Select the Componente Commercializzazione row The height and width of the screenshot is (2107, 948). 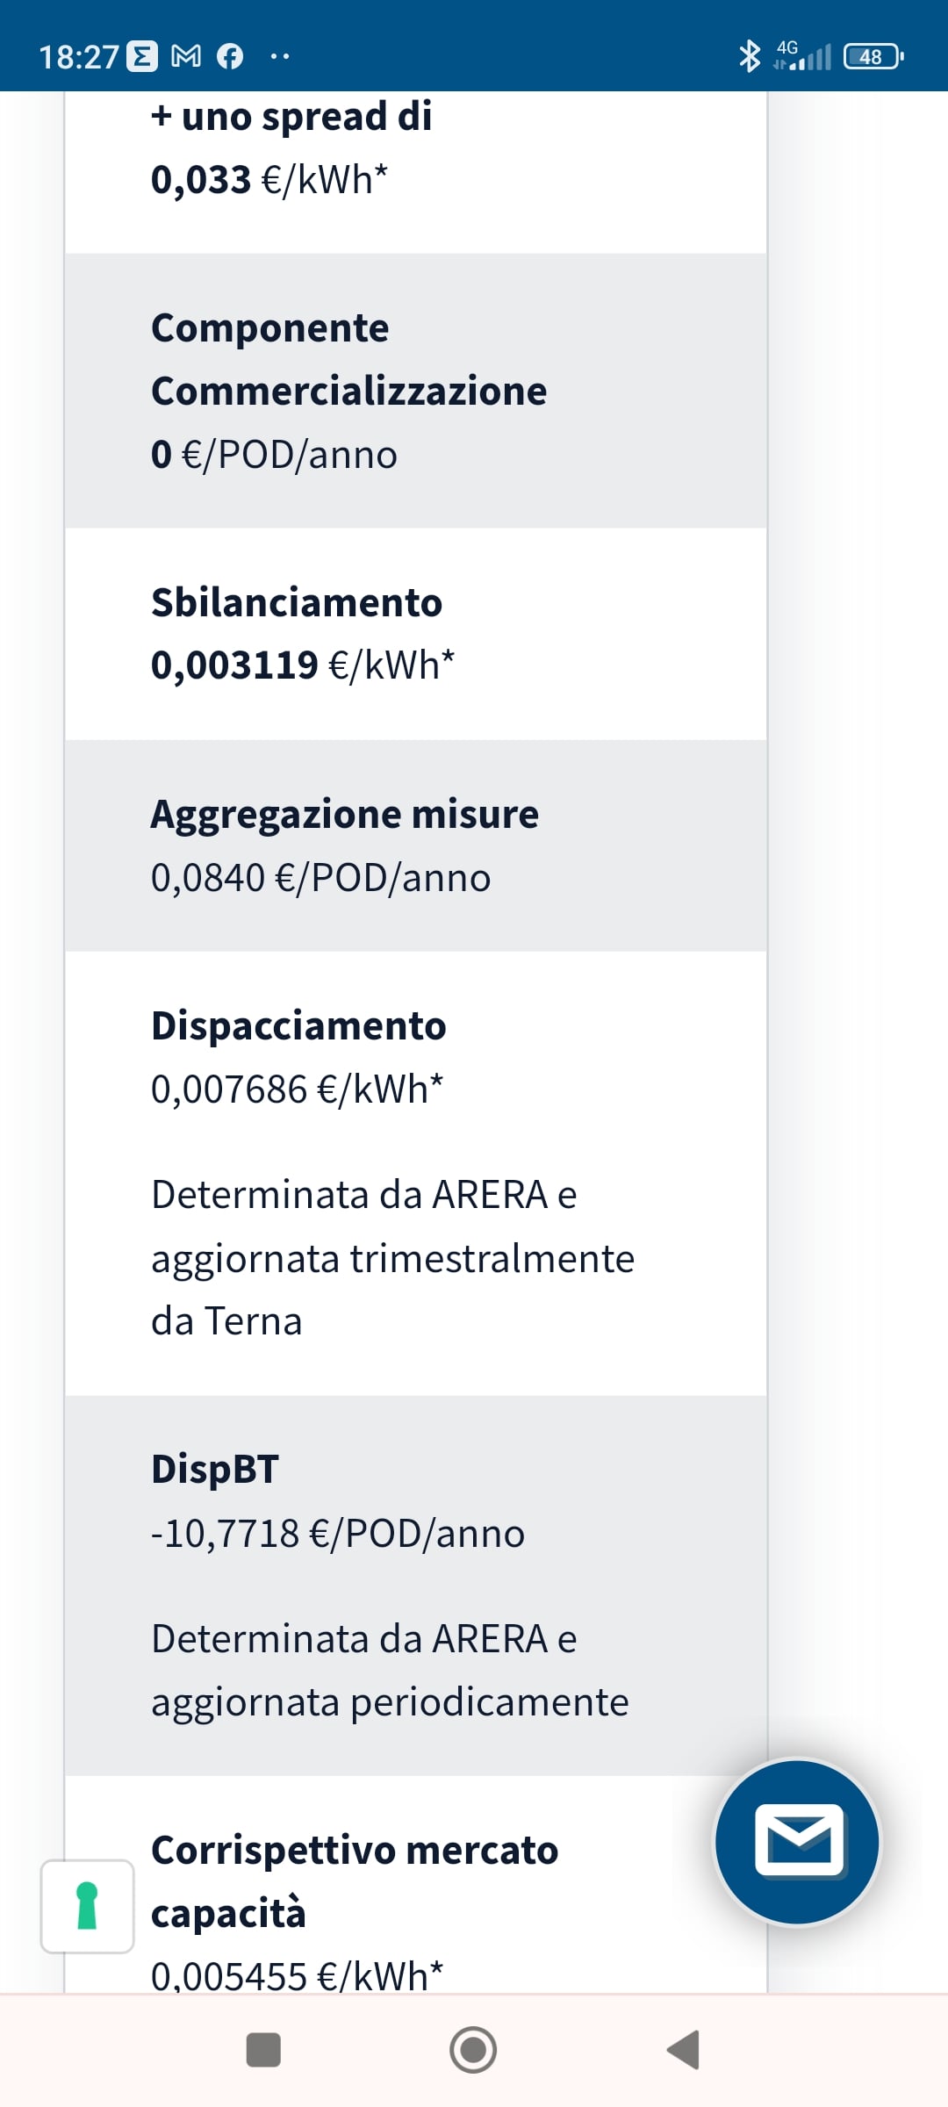click(x=416, y=391)
